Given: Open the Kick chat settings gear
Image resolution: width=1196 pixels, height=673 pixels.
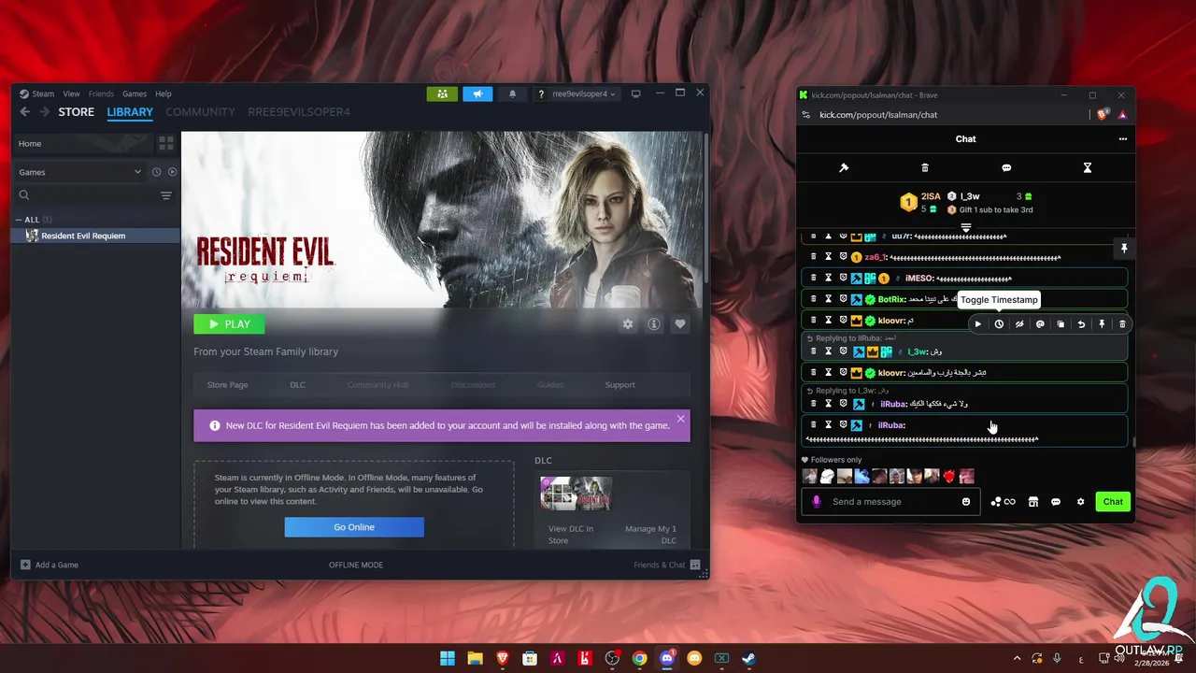Looking at the screenshot, I should click(1081, 502).
